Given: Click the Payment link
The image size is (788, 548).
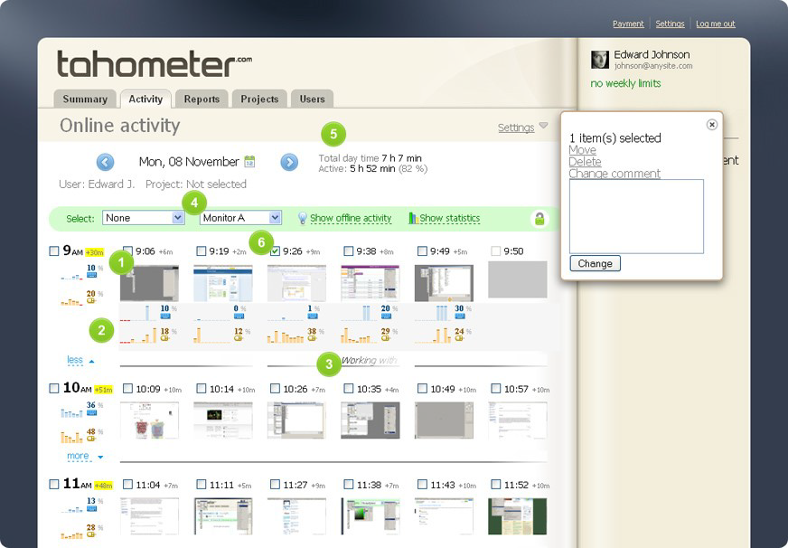Looking at the screenshot, I should point(628,24).
